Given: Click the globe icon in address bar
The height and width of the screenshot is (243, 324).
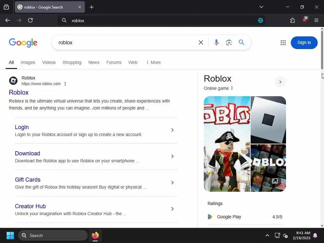Looking at the screenshot, I should [261, 21].
